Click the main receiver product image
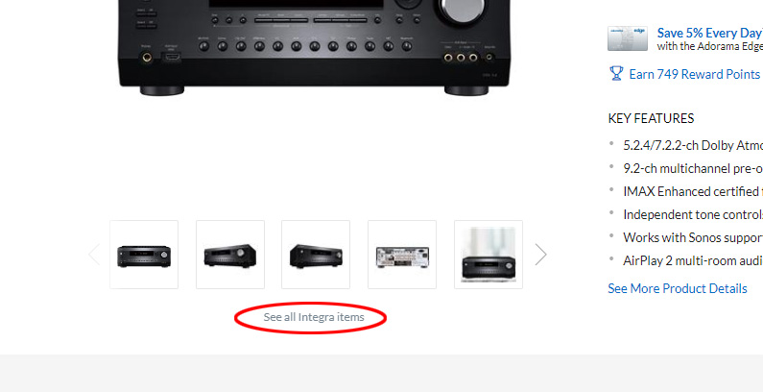 point(315,46)
